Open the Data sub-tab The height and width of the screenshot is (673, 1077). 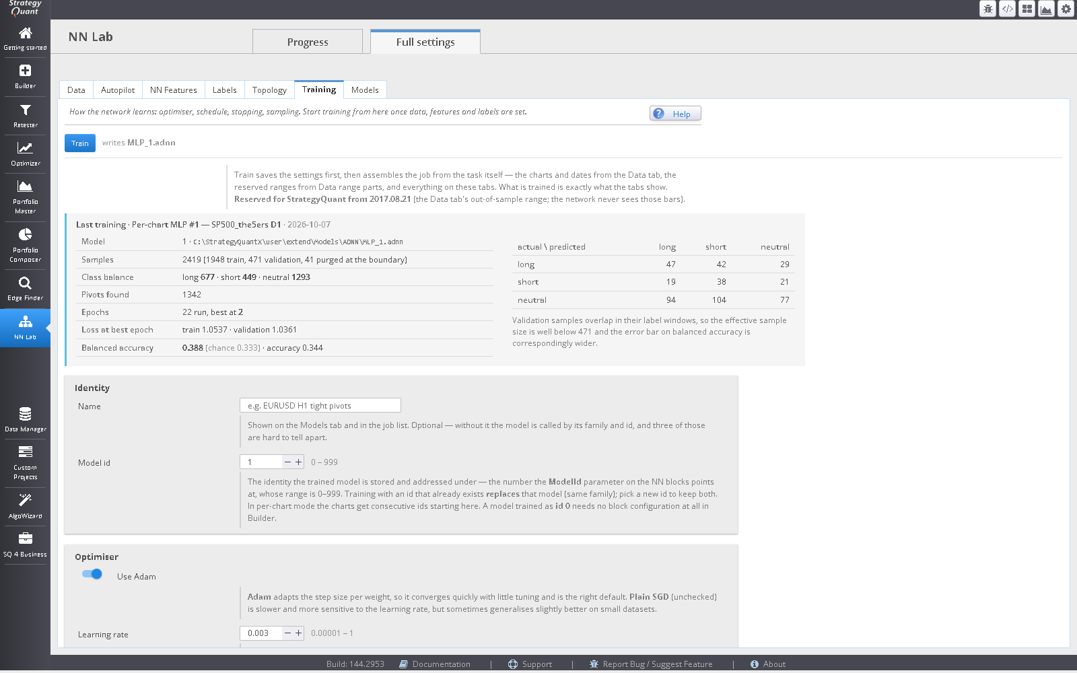[x=76, y=90]
